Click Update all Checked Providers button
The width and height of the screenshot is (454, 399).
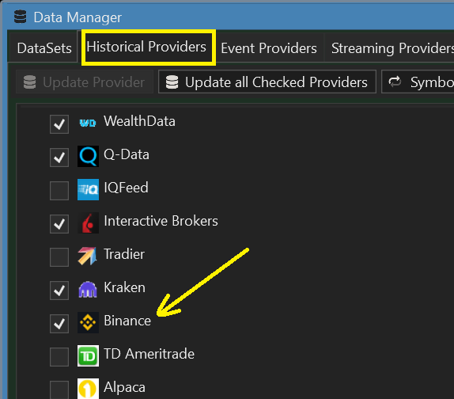click(267, 82)
